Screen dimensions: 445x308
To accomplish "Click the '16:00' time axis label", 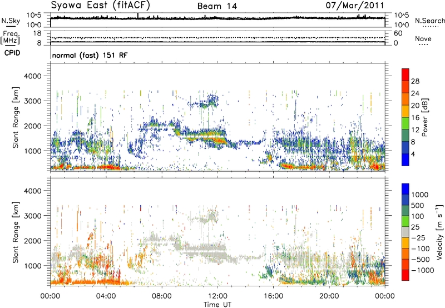I will tap(273, 296).
